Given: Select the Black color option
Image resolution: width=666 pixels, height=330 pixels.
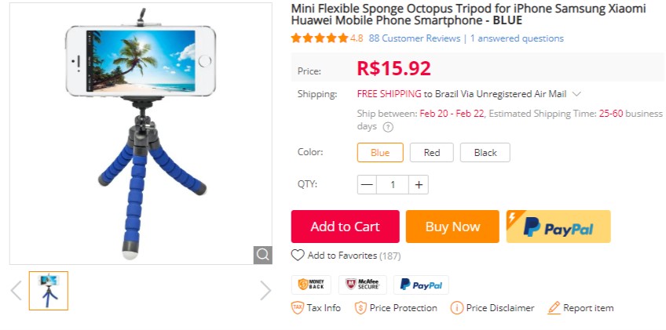Looking at the screenshot, I should pyautogui.click(x=485, y=153).
